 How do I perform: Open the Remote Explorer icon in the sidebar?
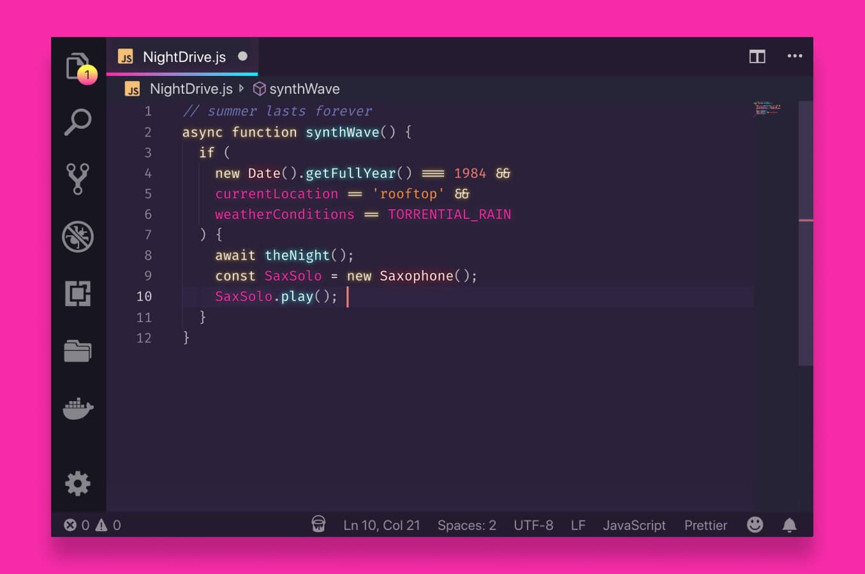(78, 351)
